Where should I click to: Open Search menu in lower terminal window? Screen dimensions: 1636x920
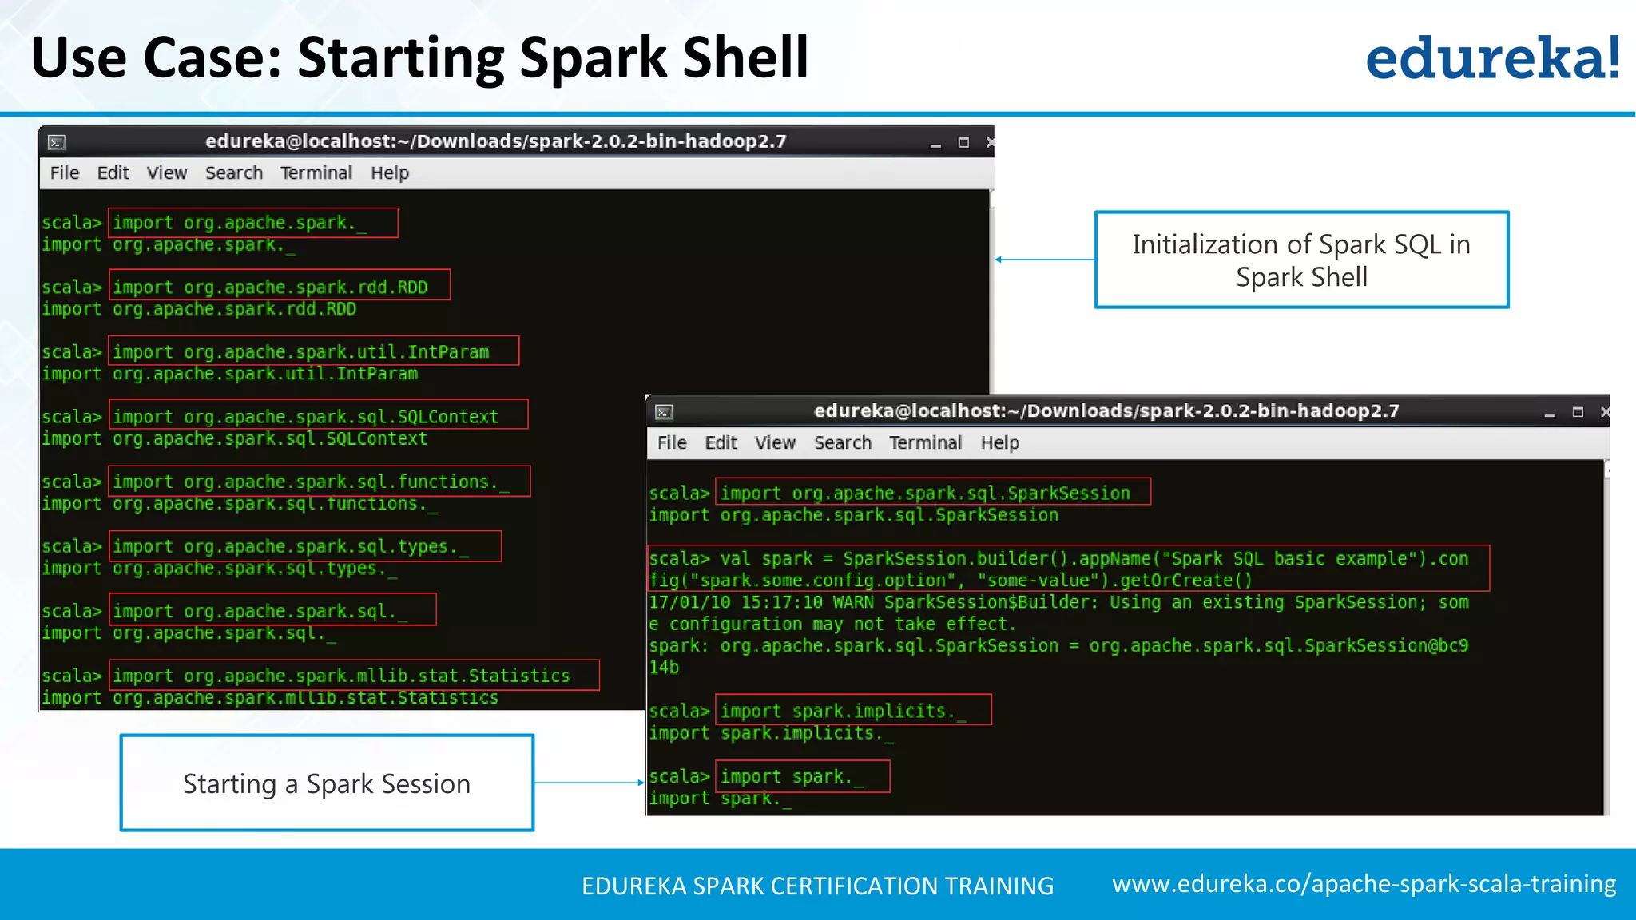point(843,443)
